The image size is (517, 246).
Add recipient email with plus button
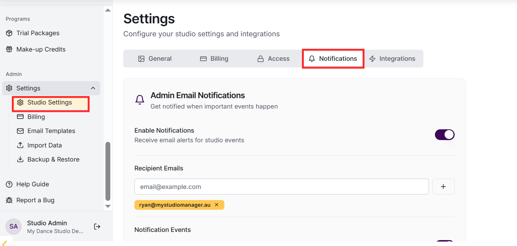(x=443, y=187)
